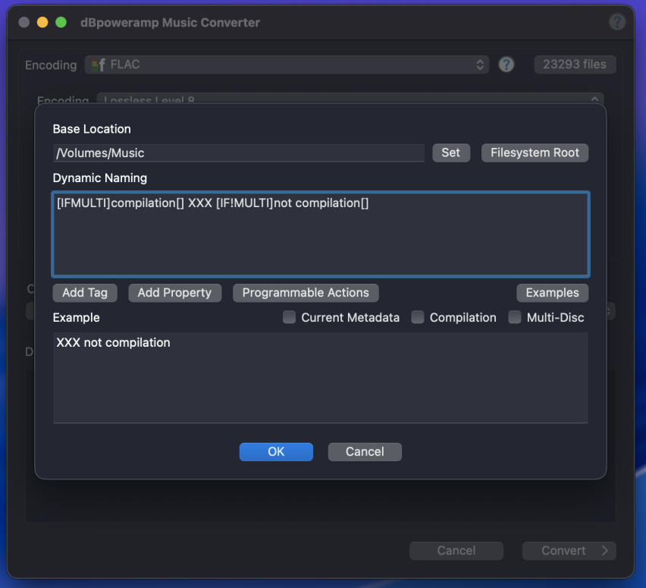Enable the Current Metadata checkbox
Viewport: 646px width, 588px height.
pyautogui.click(x=289, y=317)
